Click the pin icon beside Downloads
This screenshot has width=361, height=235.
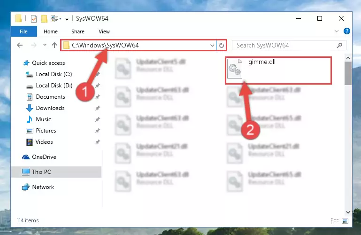pos(98,108)
